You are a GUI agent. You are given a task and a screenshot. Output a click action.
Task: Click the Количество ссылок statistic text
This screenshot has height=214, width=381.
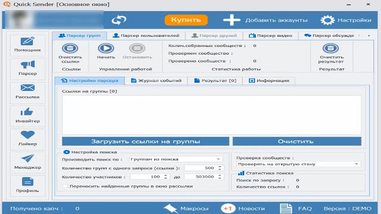coord(263,187)
